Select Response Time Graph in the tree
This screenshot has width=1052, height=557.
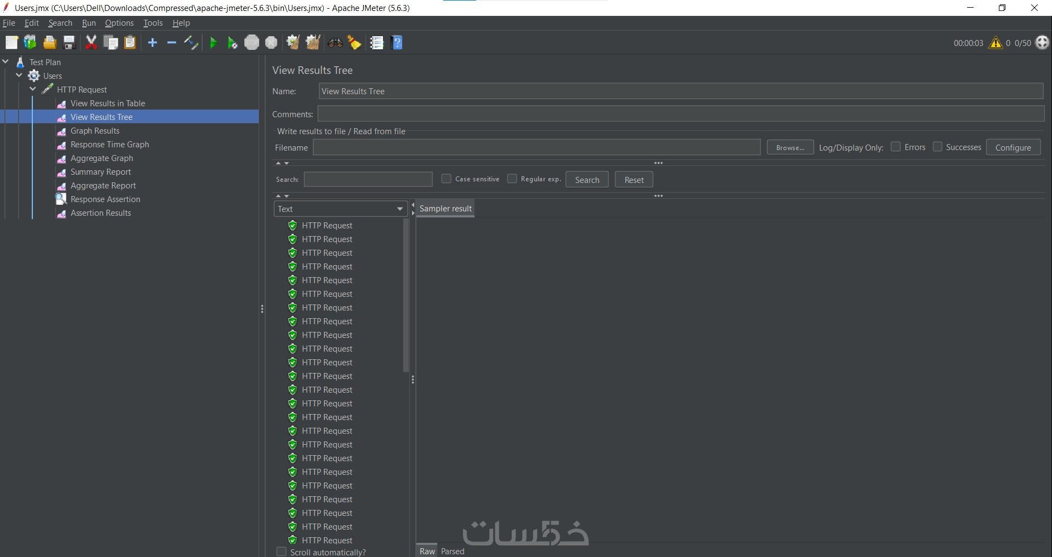click(110, 145)
